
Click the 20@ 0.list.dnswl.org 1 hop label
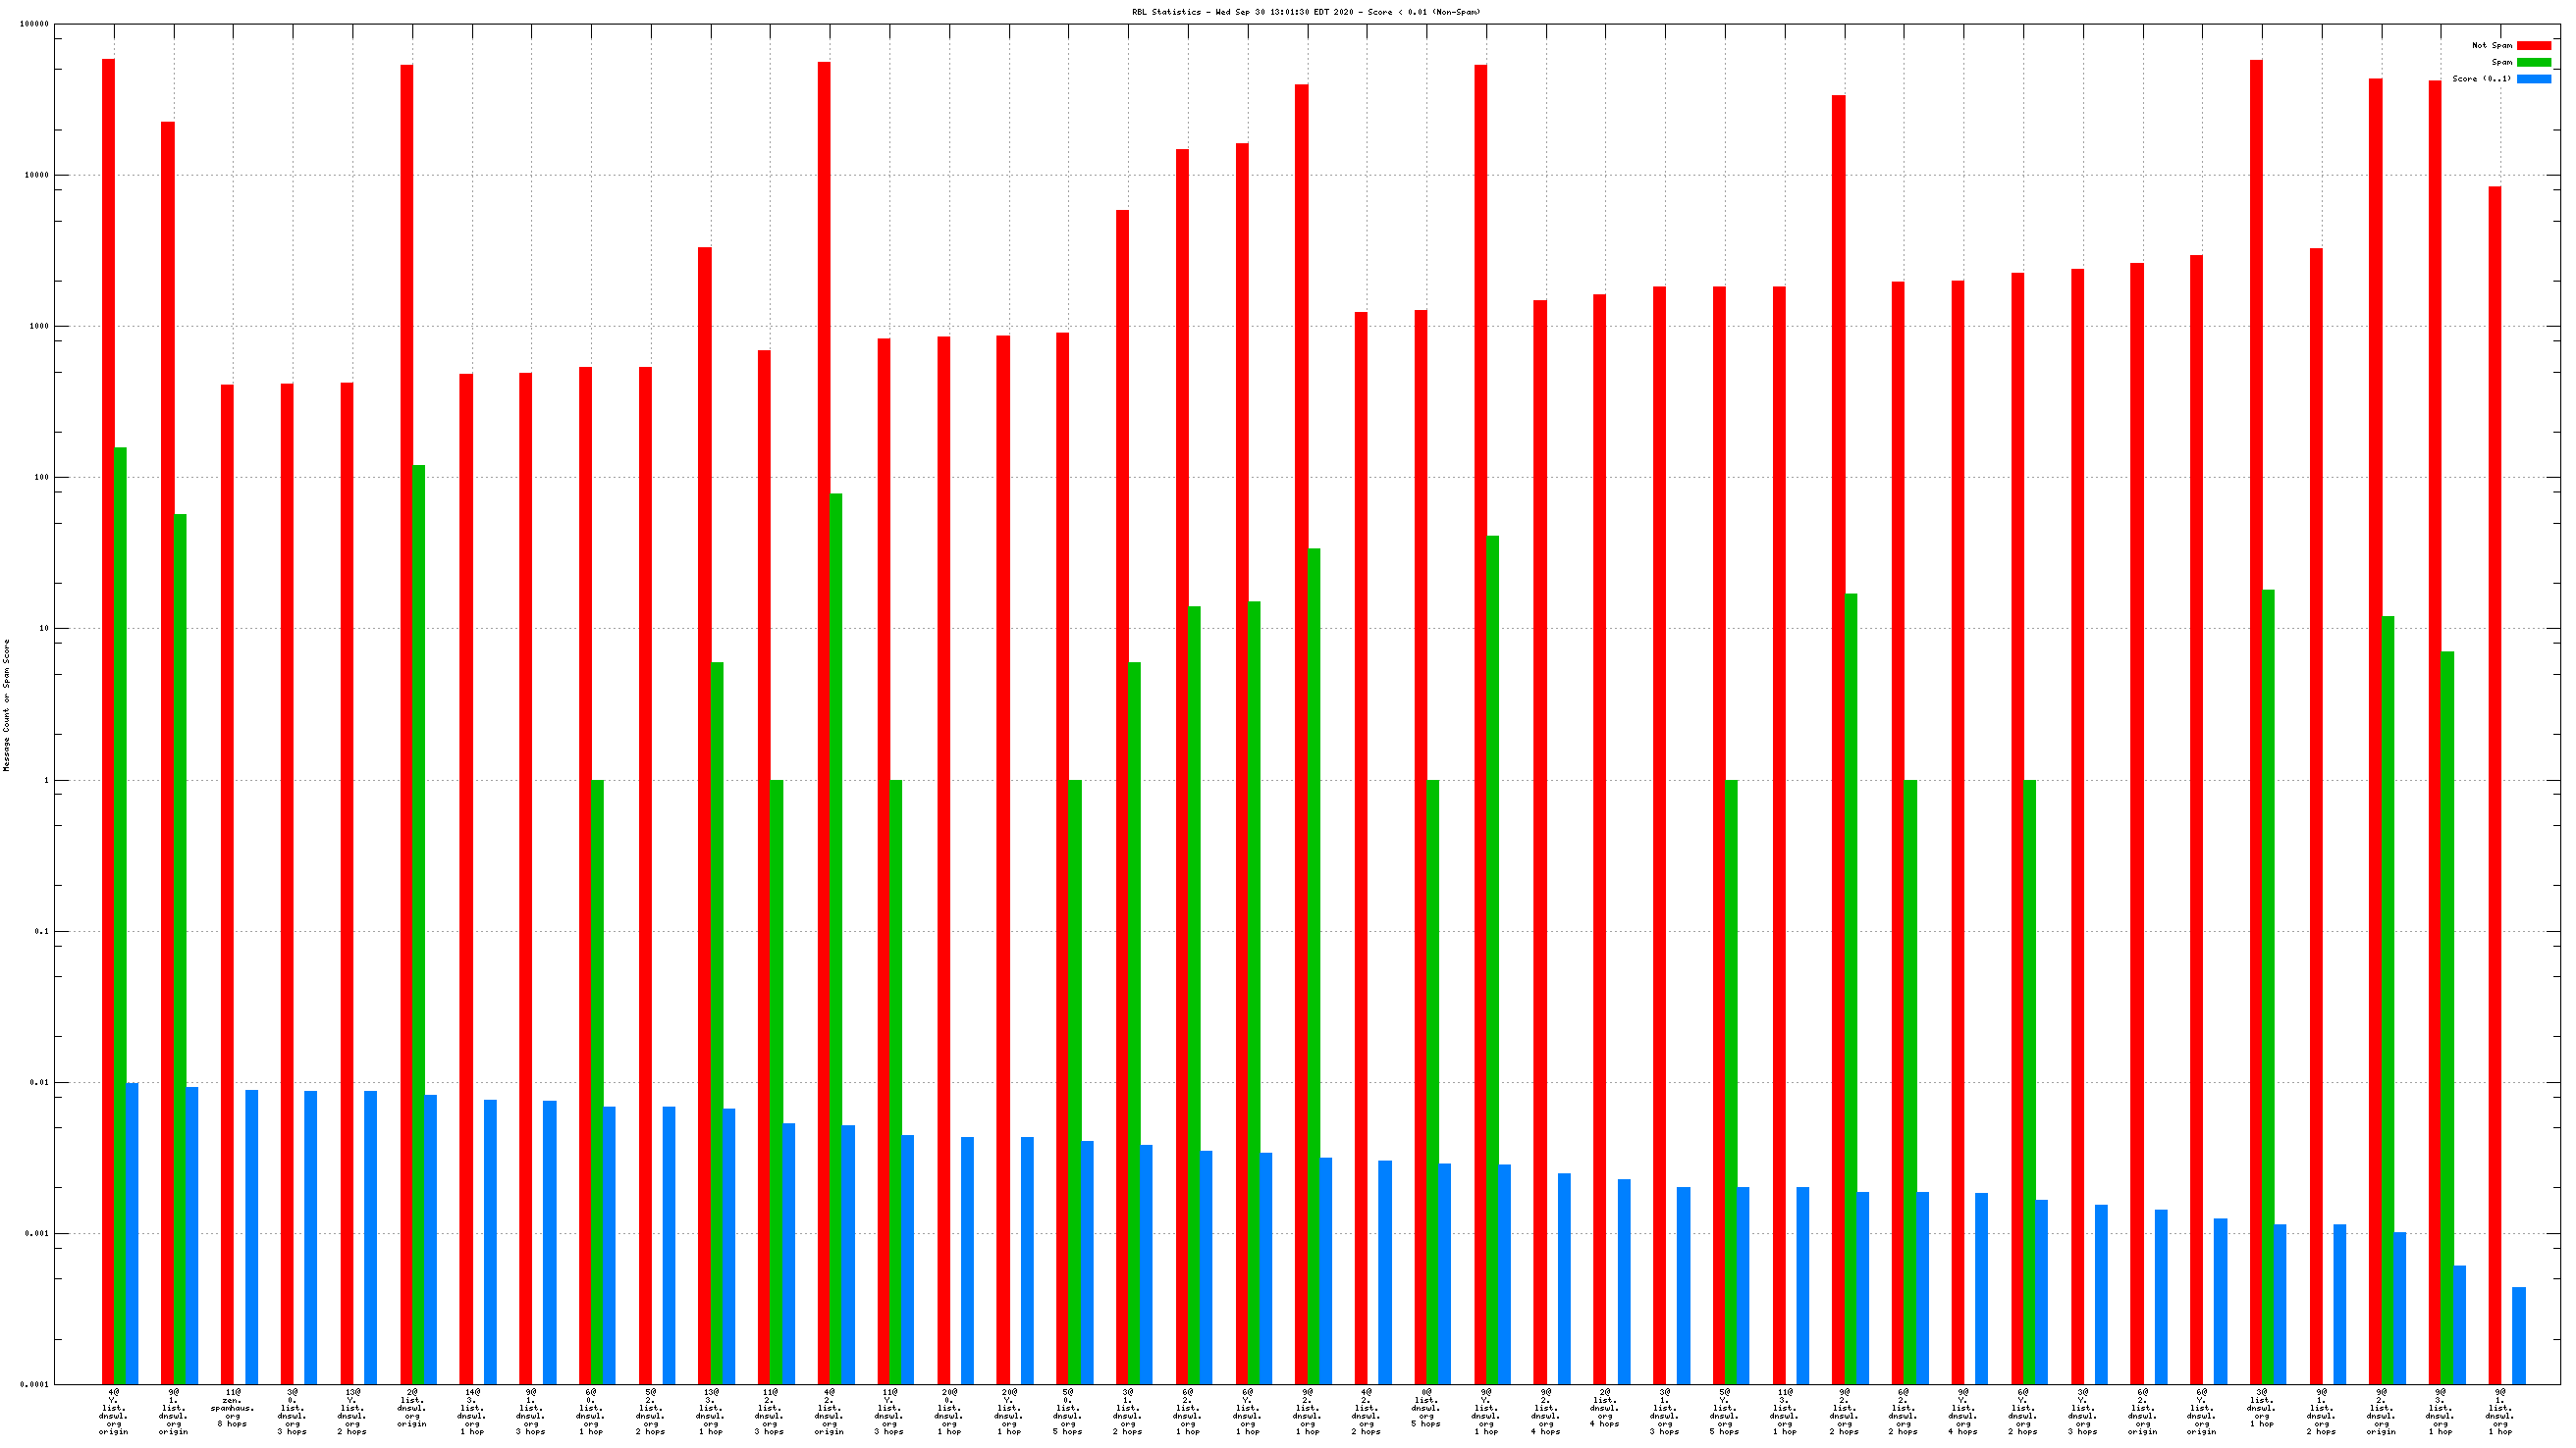[x=948, y=1411]
